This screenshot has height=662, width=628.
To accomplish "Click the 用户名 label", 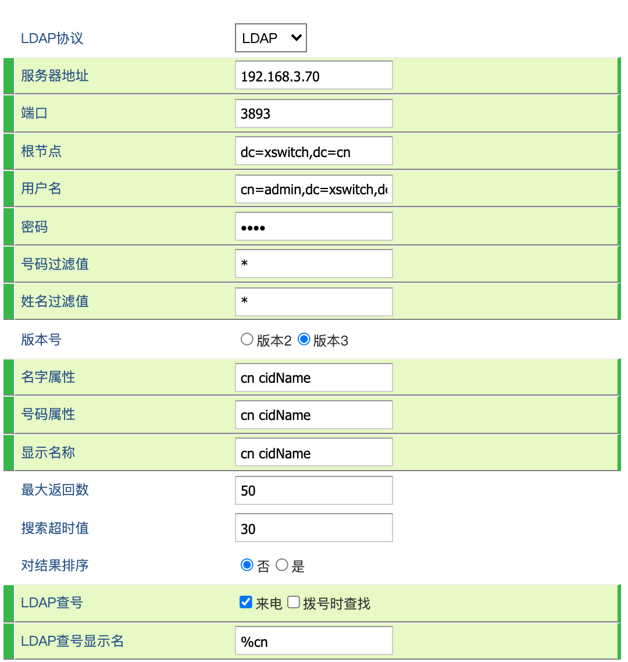I will pyautogui.click(x=41, y=188).
